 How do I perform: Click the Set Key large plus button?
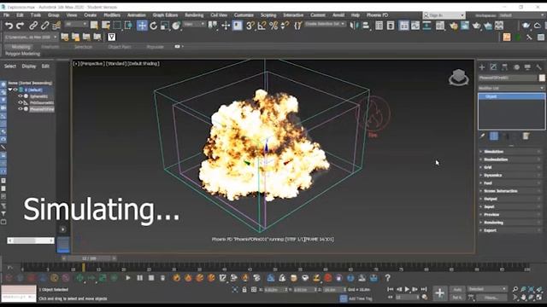click(x=439, y=293)
